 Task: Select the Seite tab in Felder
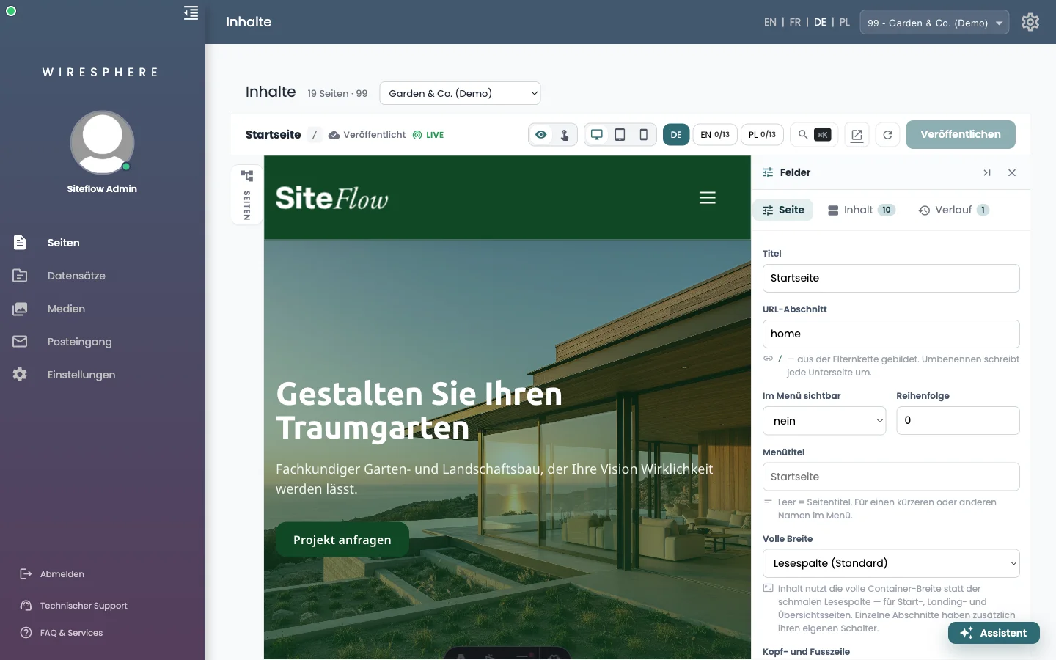click(x=783, y=210)
